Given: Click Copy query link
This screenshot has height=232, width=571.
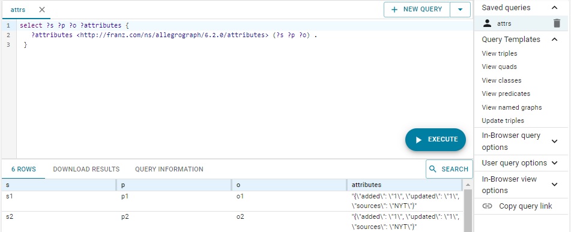Looking at the screenshot, I should (x=525, y=206).
